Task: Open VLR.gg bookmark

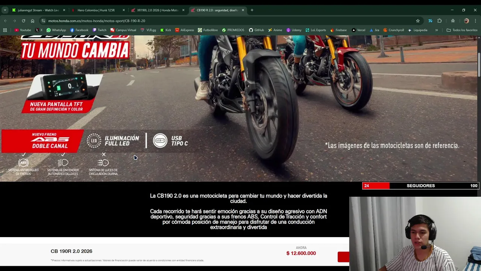Action: [148, 30]
